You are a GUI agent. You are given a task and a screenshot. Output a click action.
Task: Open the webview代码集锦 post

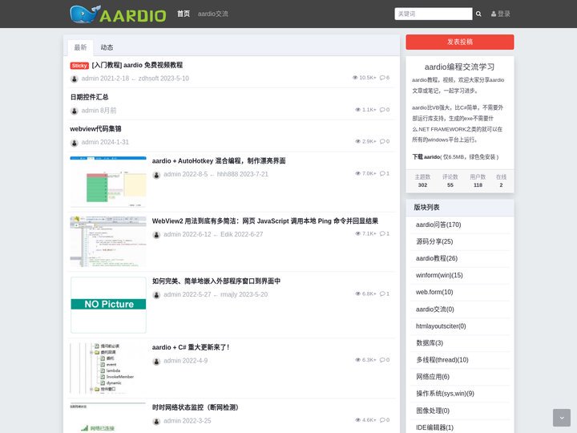[95, 129]
